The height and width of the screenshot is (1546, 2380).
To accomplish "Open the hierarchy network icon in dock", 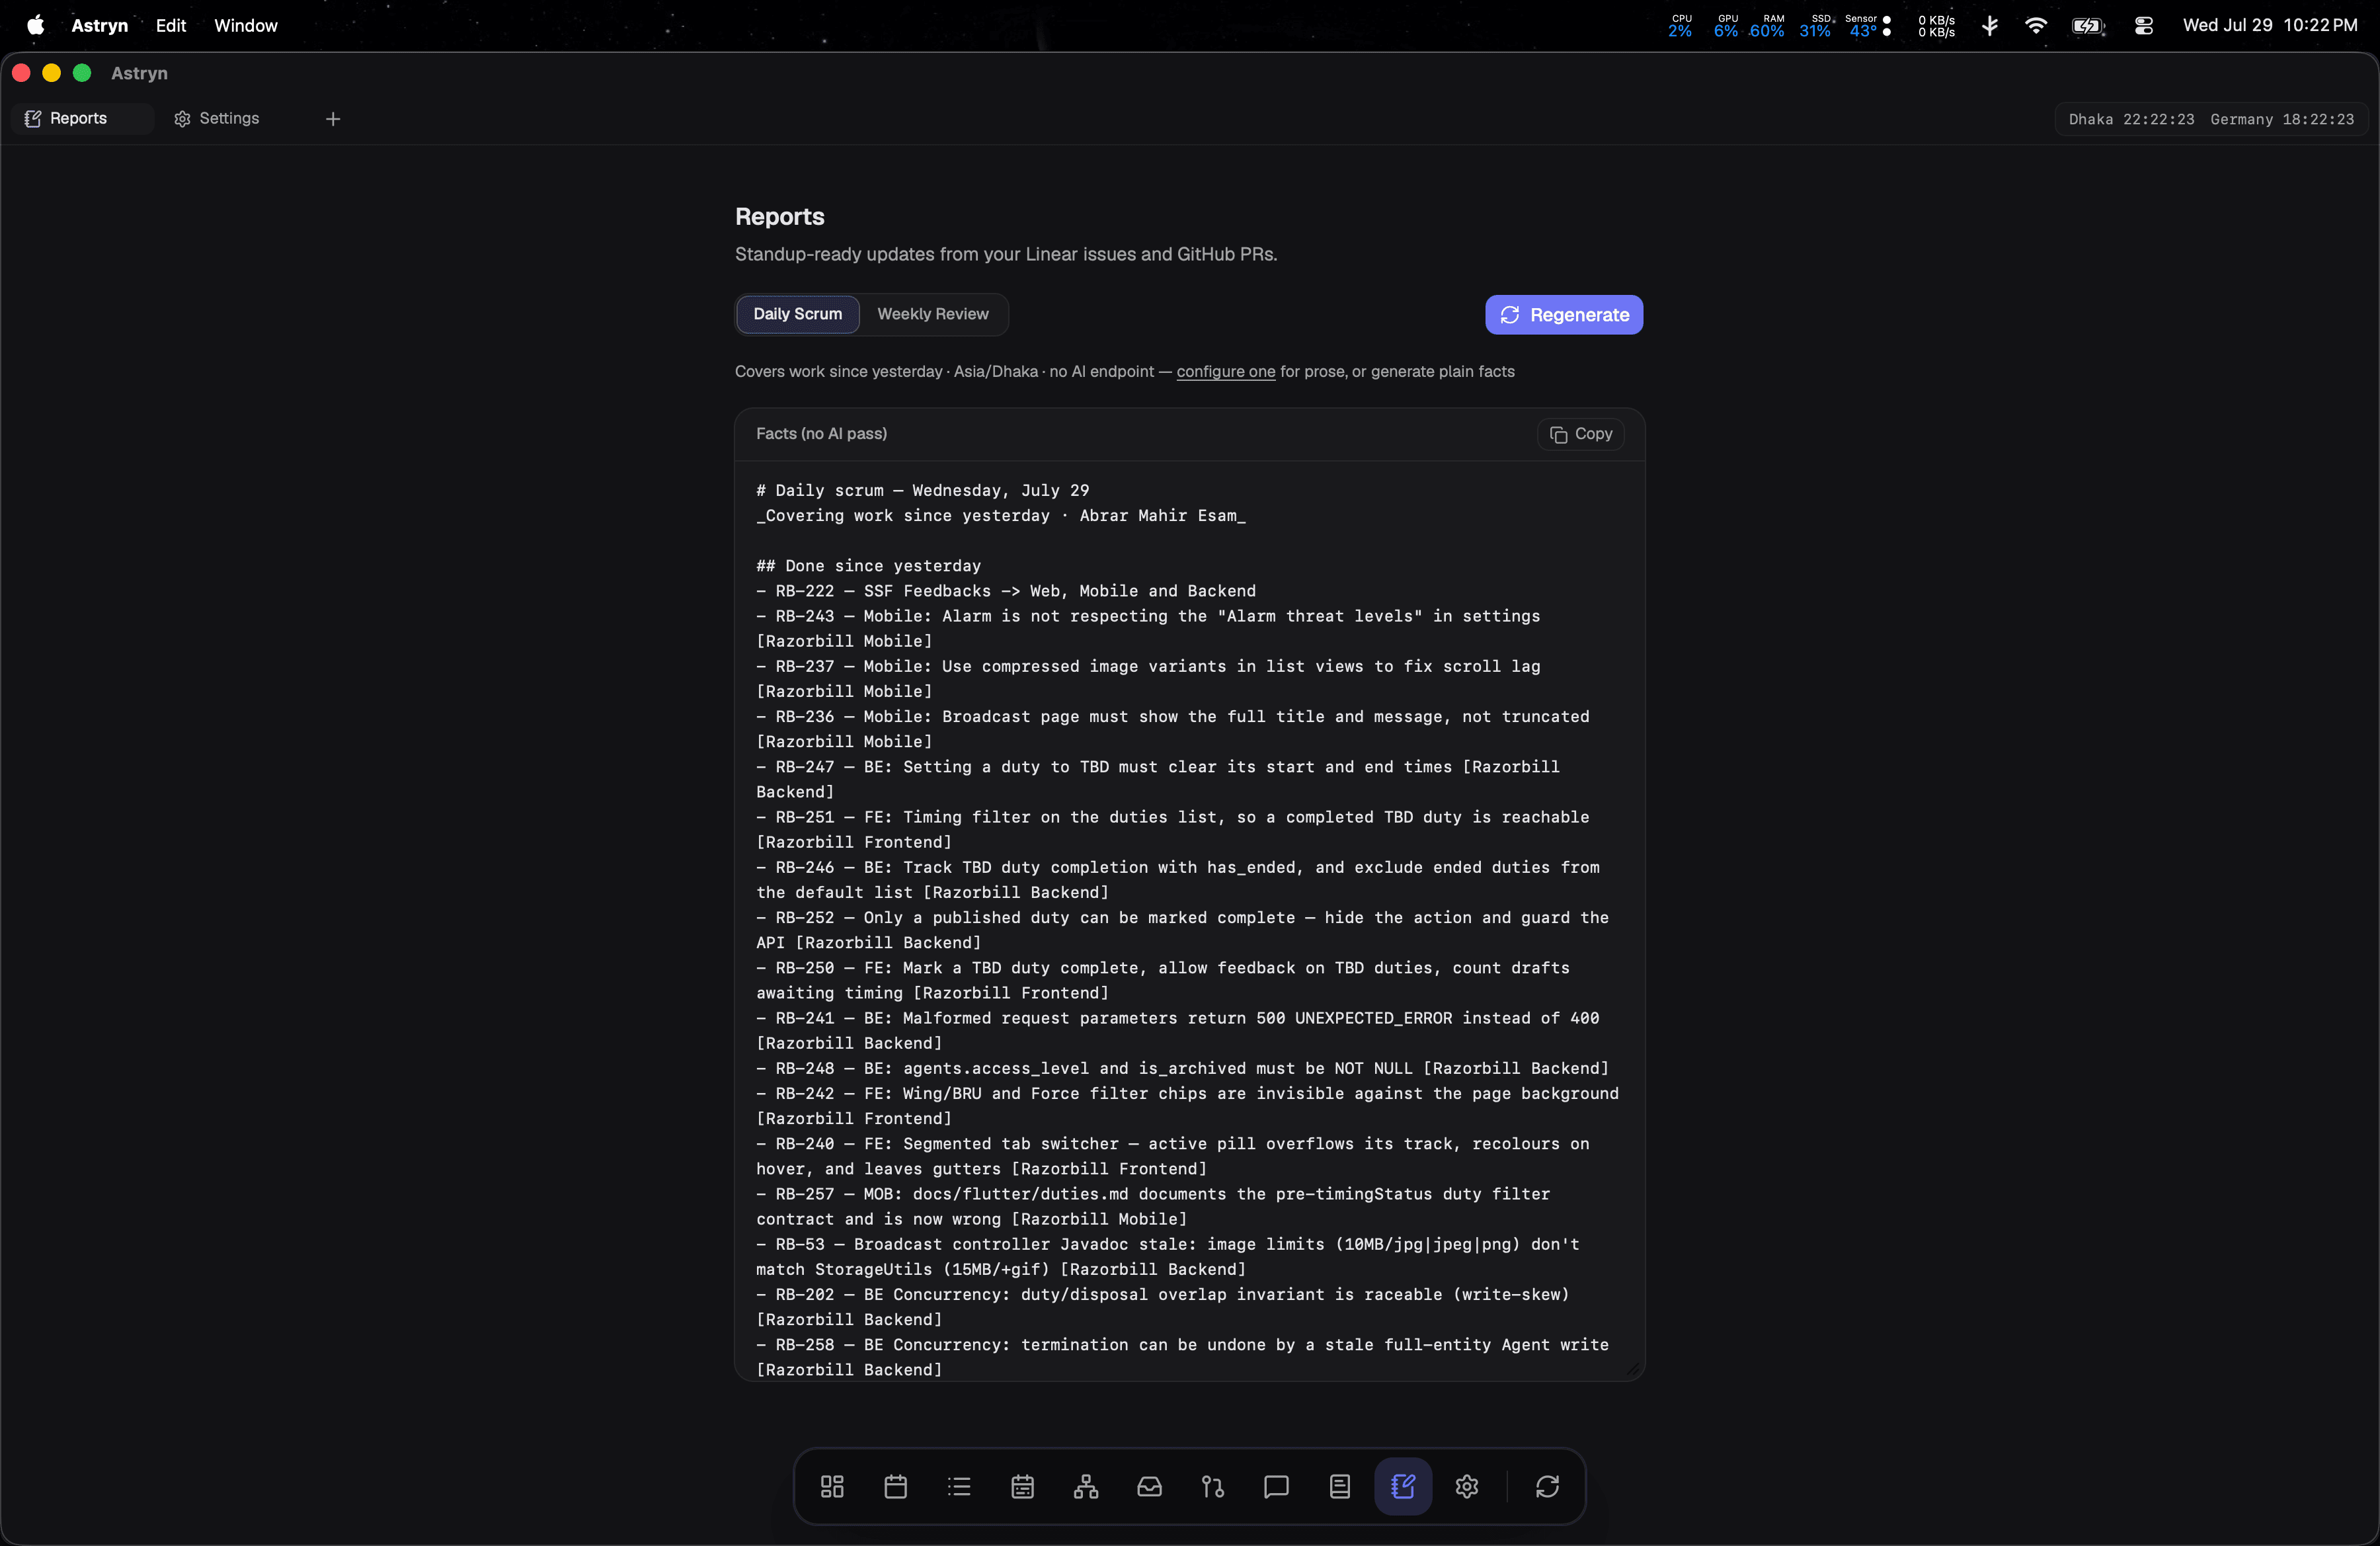I will (x=1086, y=1486).
